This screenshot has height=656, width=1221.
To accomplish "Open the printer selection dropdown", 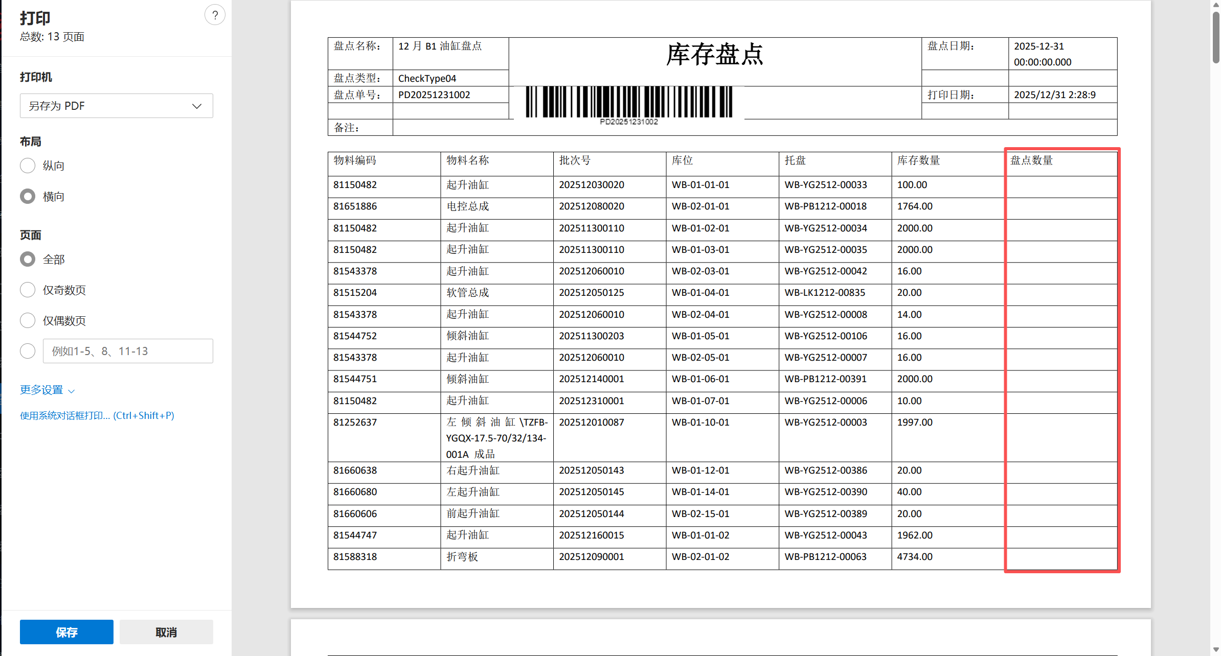I will click(x=116, y=106).
